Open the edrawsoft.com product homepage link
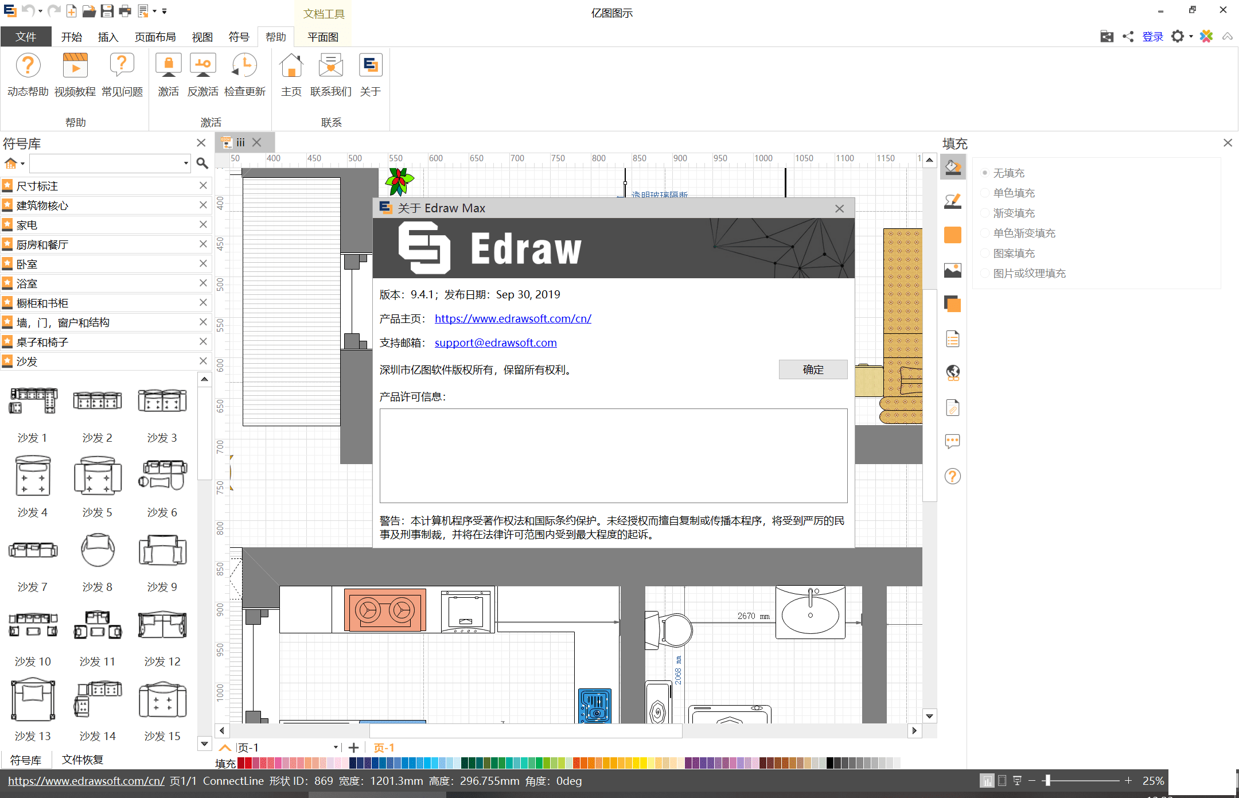This screenshot has height=798, width=1239. point(513,318)
